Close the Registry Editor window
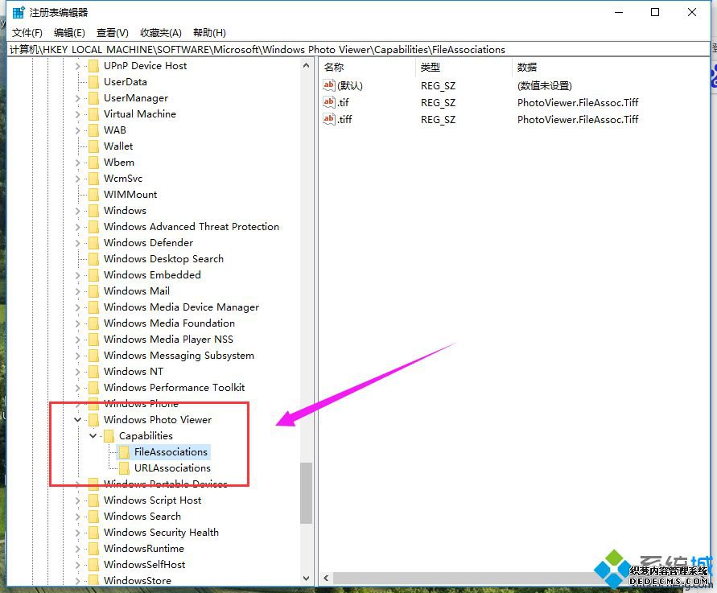The width and height of the screenshot is (717, 593). [x=692, y=12]
